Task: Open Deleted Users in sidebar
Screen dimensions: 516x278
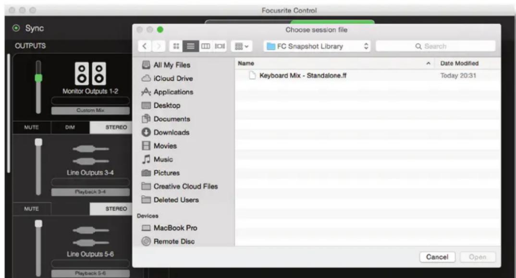Action: point(170,200)
